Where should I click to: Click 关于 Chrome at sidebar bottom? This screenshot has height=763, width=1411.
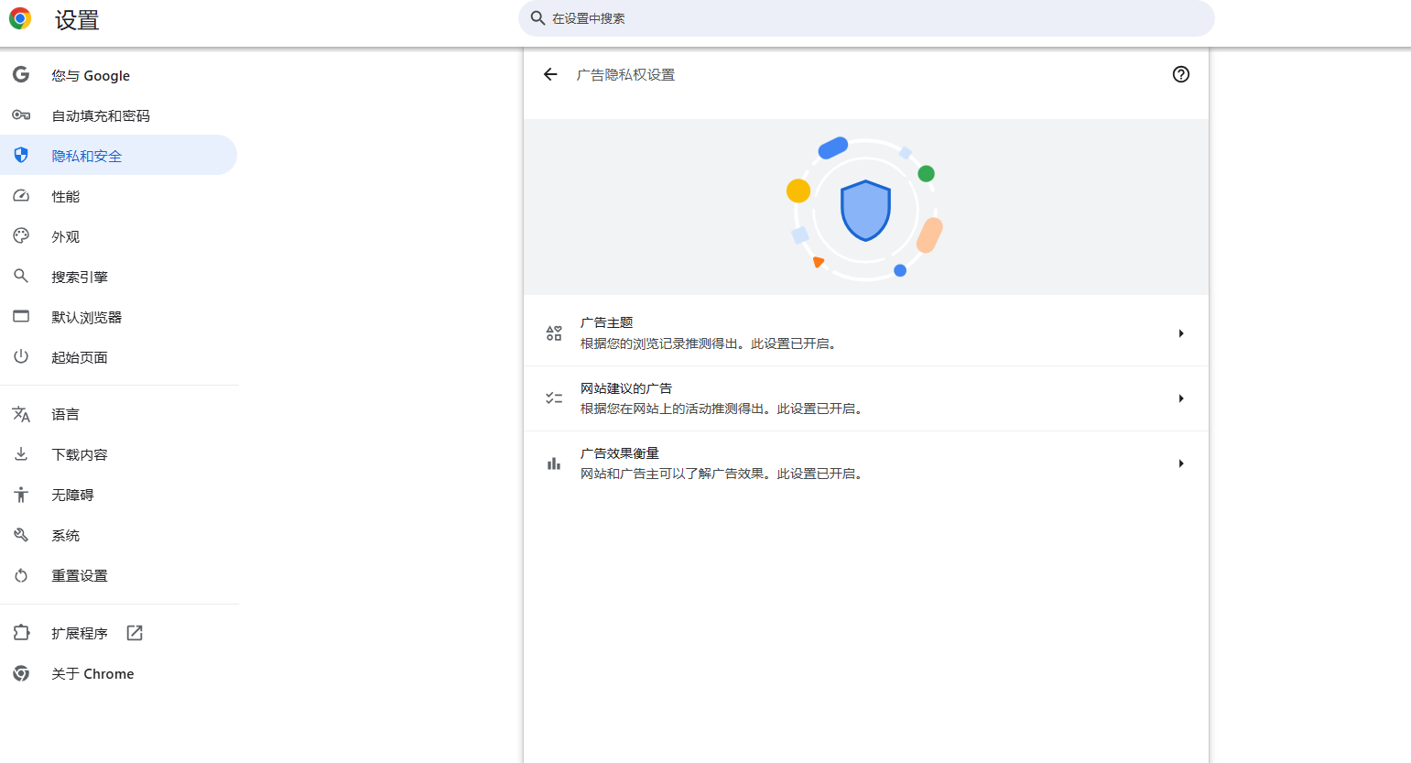tap(92, 673)
